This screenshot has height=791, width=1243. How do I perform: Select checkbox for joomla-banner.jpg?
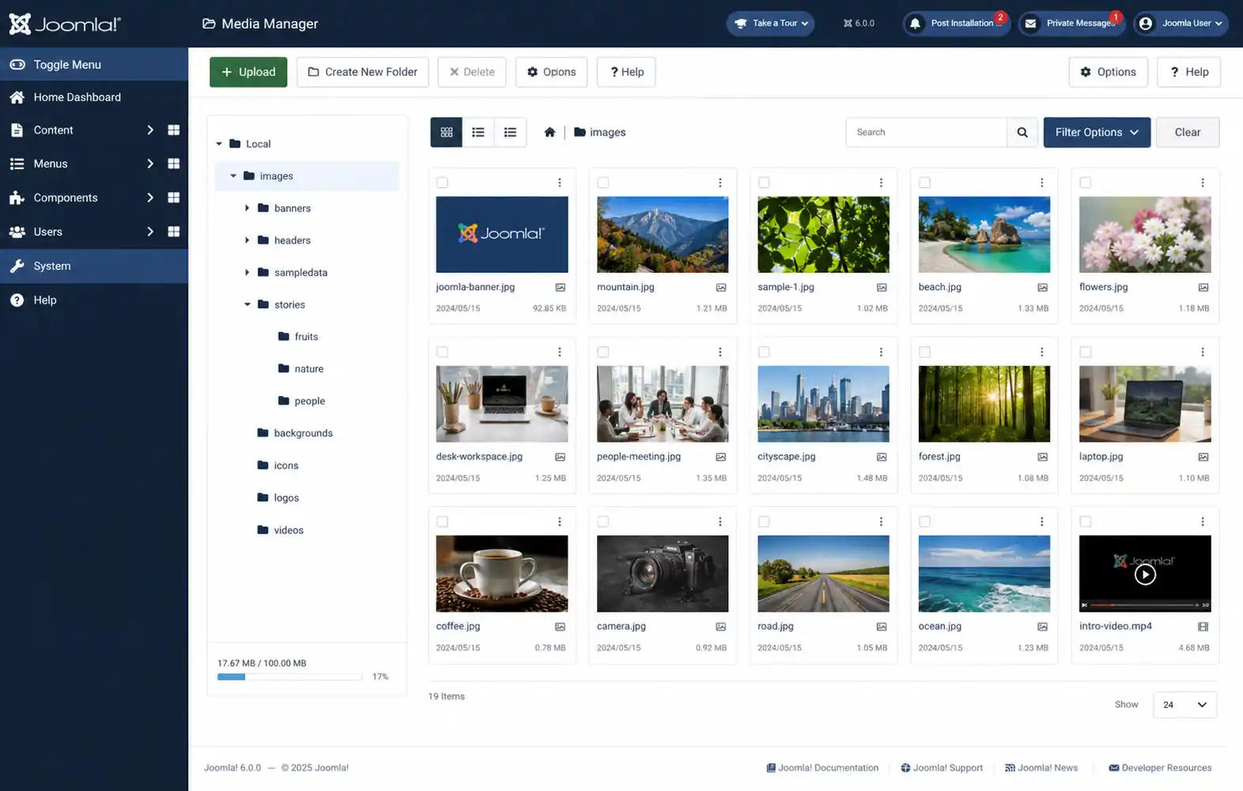[x=443, y=183]
